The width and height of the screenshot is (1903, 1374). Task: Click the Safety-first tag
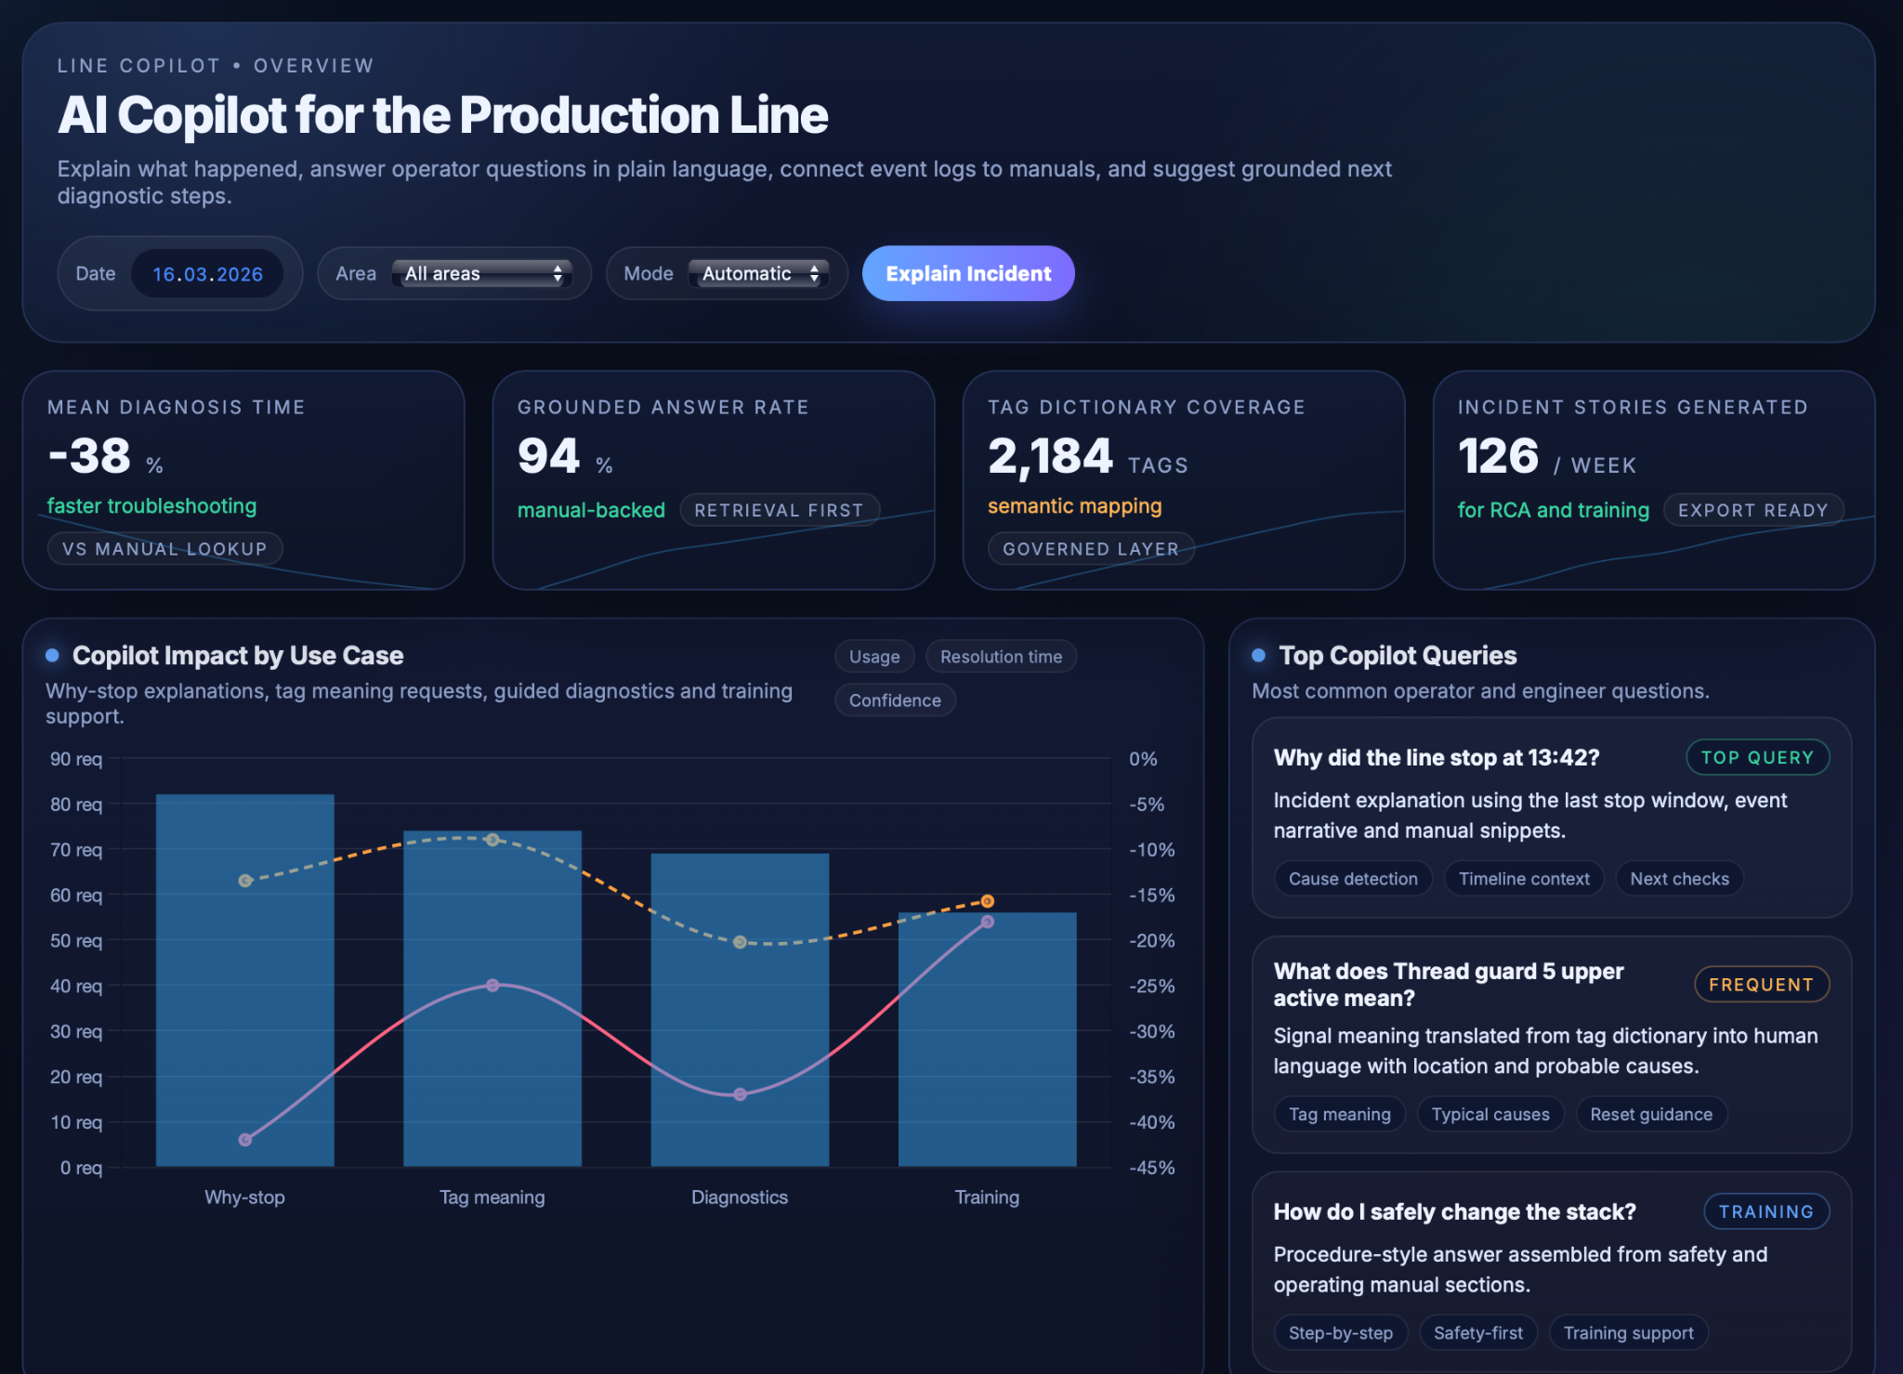1477,1333
